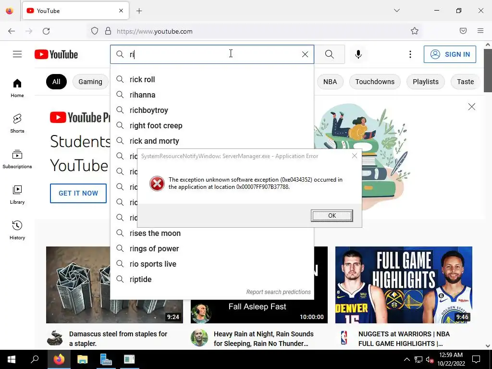This screenshot has width=492, height=369.
Task: Choose 'right foot creep' suggestion
Action: coord(212,125)
